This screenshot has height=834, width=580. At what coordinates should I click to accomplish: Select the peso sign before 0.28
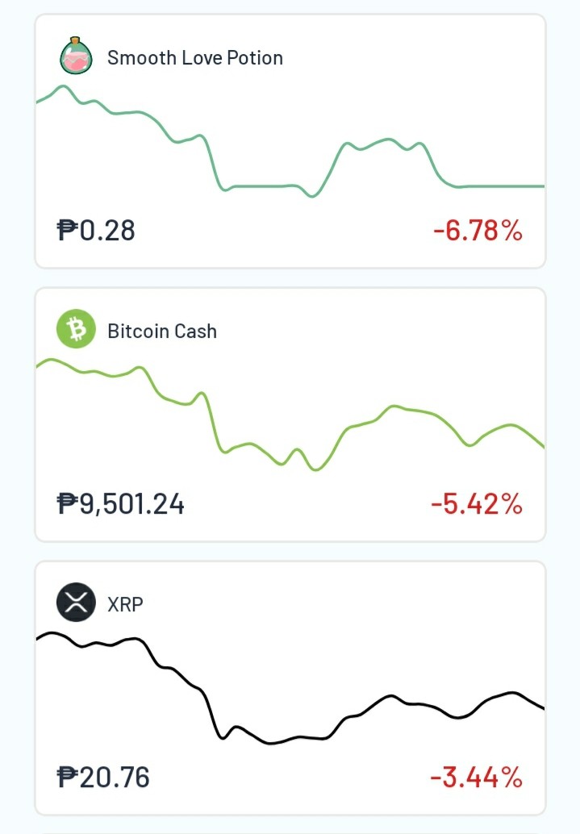point(67,231)
